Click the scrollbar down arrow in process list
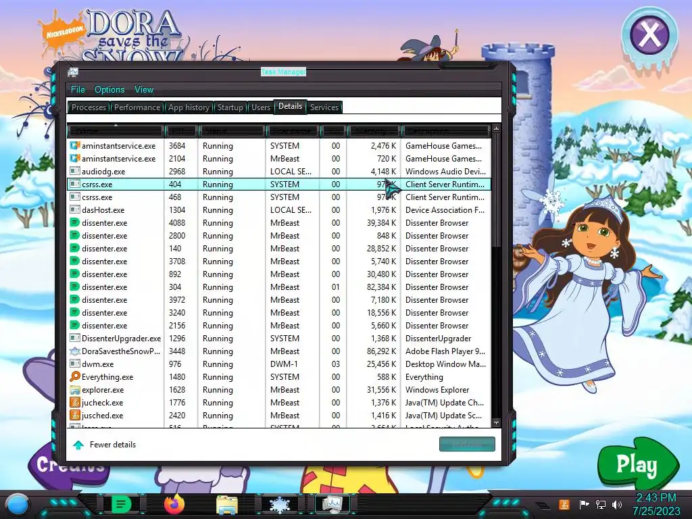Screen dimensions: 692x519 [496, 423]
